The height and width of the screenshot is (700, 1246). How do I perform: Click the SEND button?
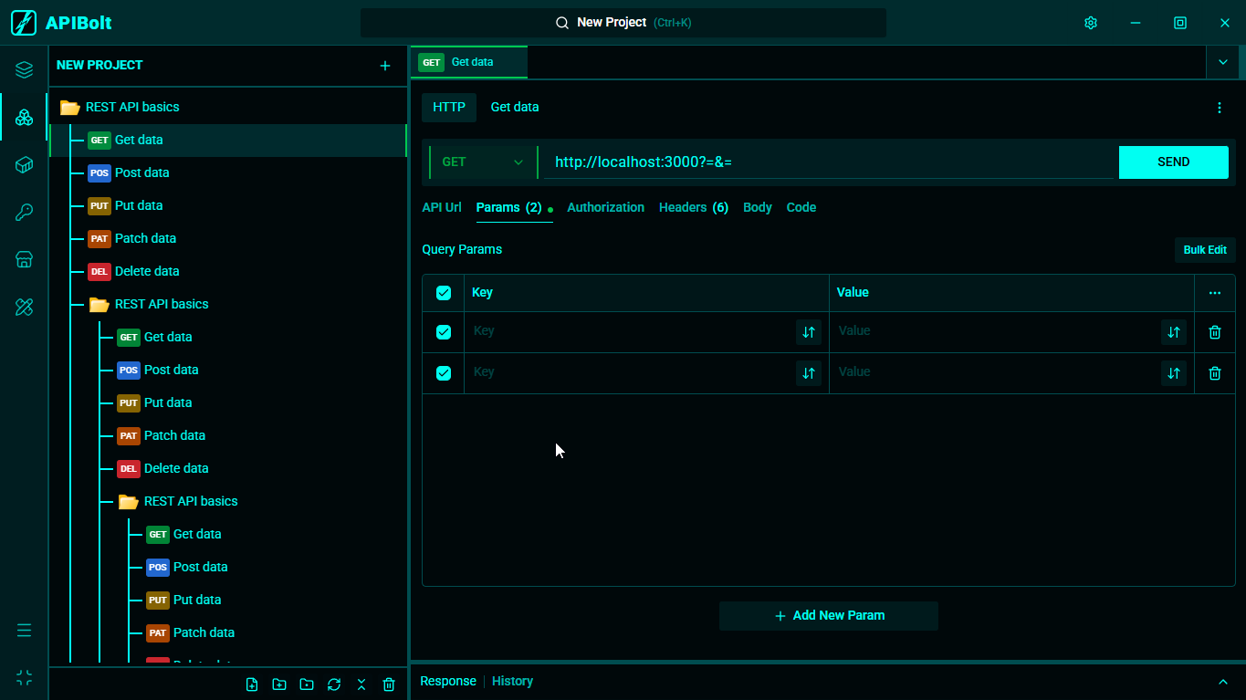[x=1173, y=162]
